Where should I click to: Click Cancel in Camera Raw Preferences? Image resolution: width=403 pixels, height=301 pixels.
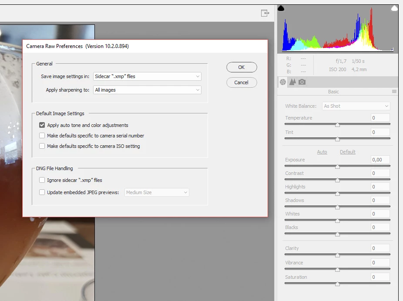(x=242, y=82)
